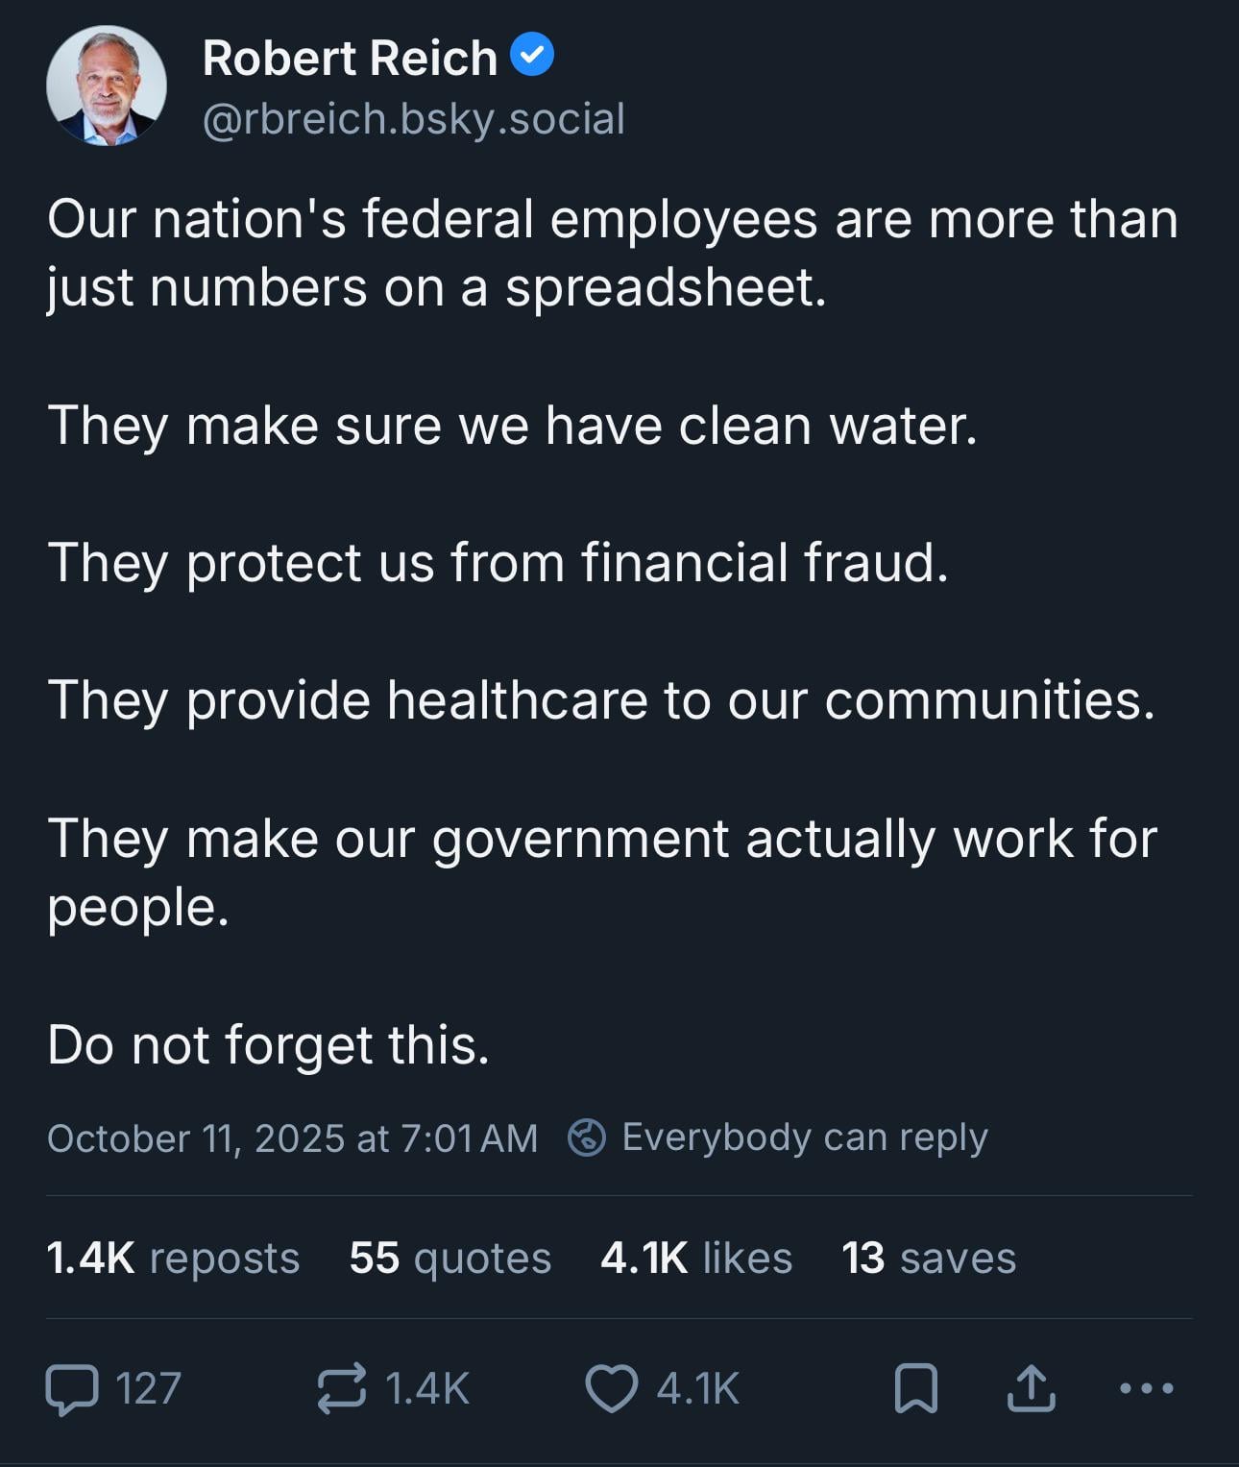The image size is (1239, 1467).
Task: Click the Everybody can reply label
Action: pos(804,1137)
